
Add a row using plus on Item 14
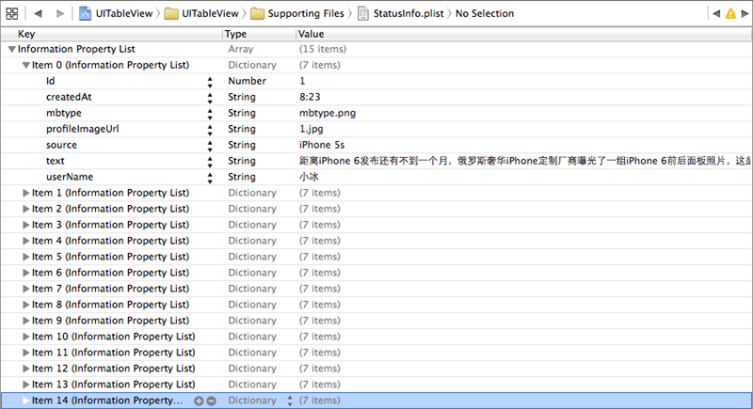click(x=199, y=401)
